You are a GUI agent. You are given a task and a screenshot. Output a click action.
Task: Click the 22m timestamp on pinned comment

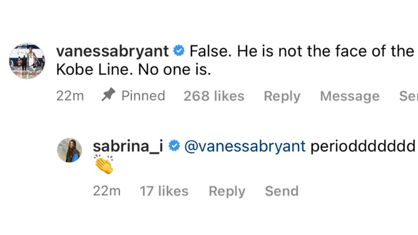point(70,96)
